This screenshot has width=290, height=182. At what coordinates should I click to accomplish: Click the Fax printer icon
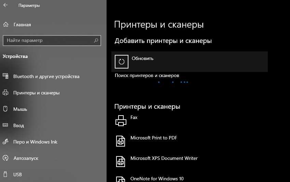tap(121, 120)
